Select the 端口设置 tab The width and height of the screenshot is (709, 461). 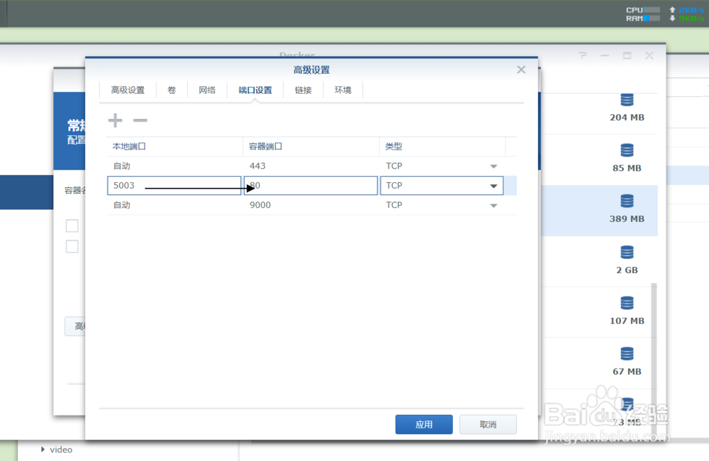(255, 90)
